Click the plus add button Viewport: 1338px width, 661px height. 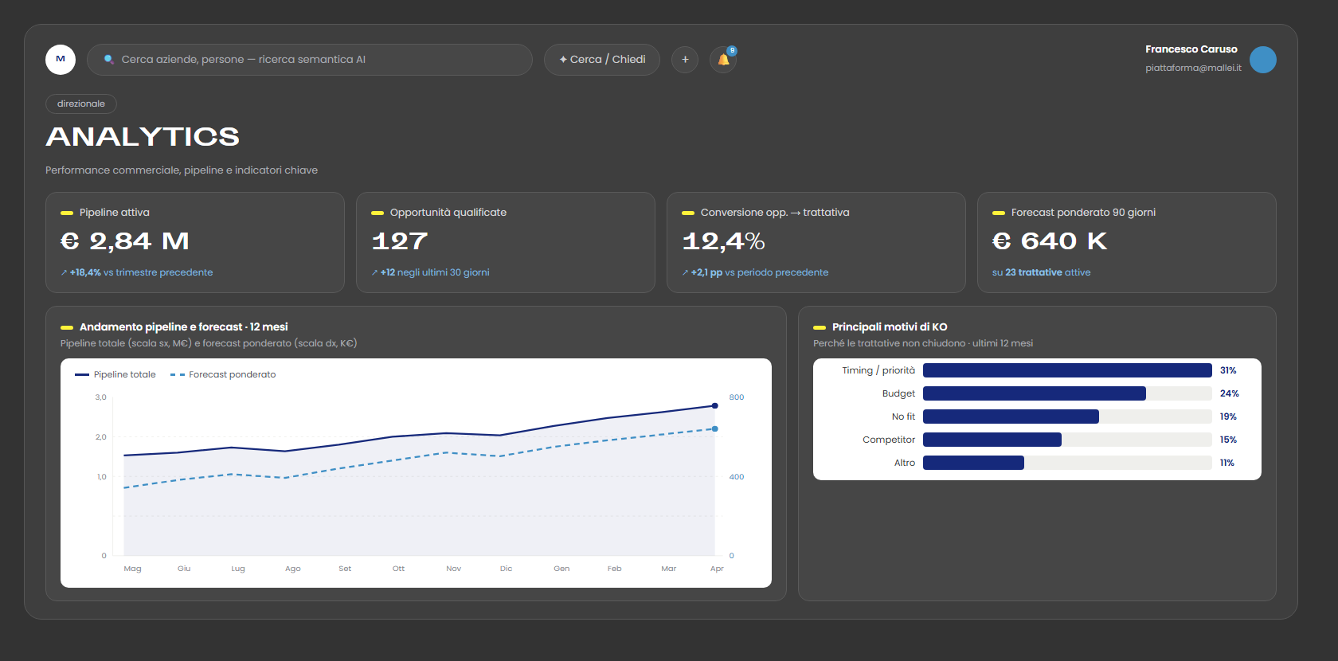pos(685,60)
